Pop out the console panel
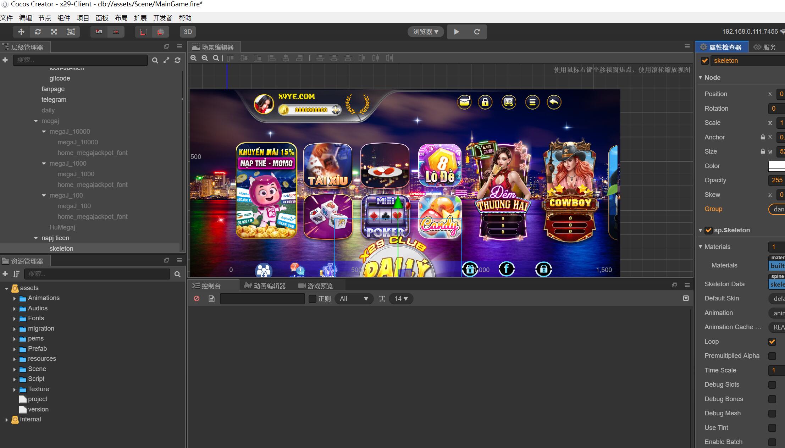This screenshot has width=785, height=448. (674, 285)
